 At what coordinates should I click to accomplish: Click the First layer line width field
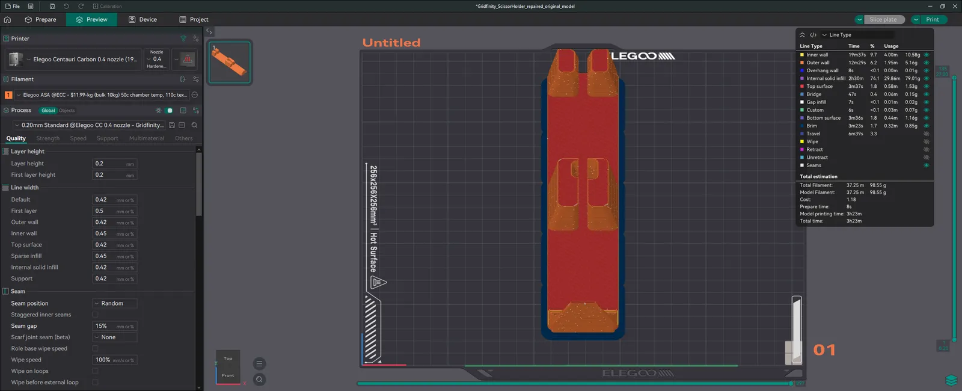pyautogui.click(x=115, y=211)
